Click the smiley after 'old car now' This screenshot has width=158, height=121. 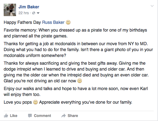tap(80, 81)
